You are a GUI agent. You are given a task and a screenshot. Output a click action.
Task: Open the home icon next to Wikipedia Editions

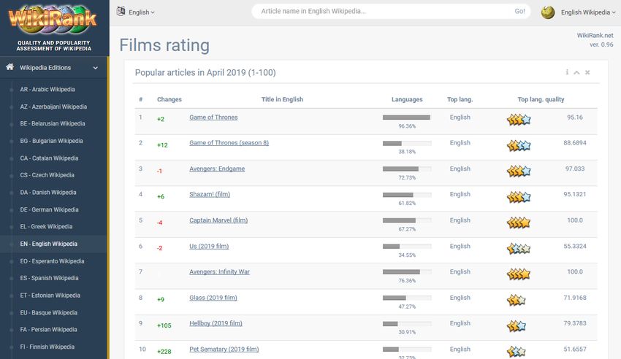coord(10,67)
